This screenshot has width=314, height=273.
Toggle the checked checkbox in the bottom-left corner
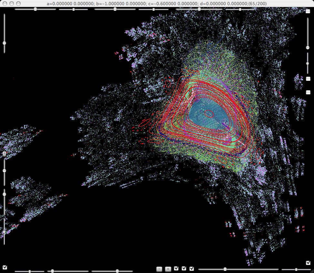pos(5,268)
